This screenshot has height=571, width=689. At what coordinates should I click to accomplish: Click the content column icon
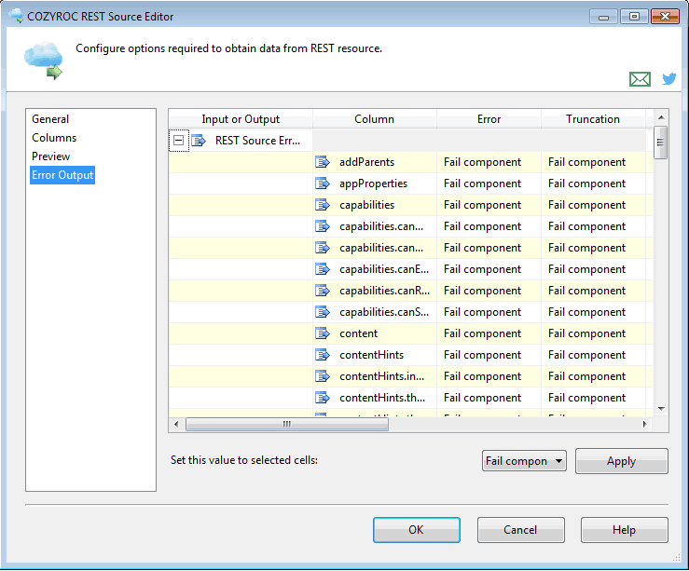[323, 333]
